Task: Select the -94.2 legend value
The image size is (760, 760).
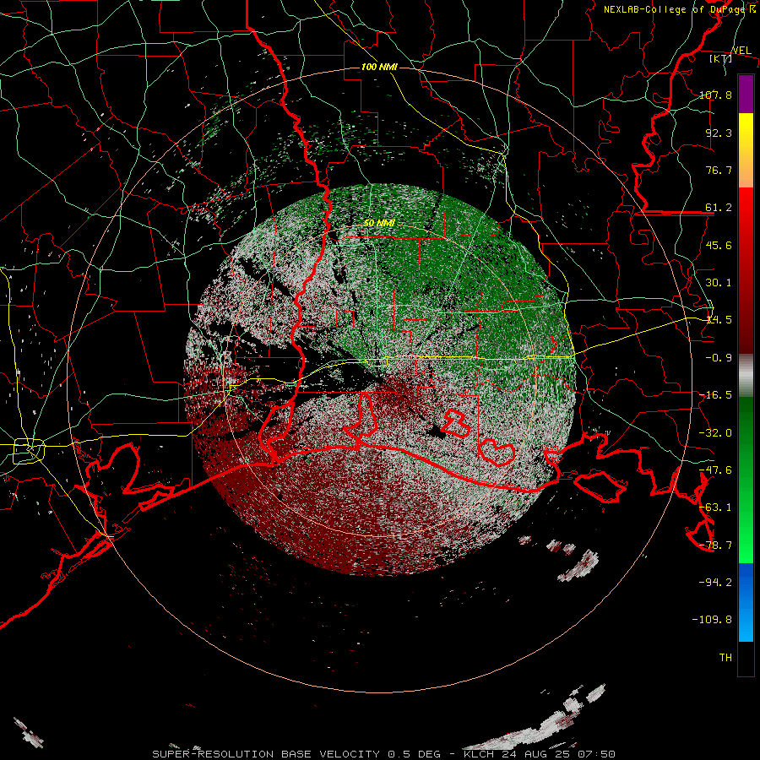Action: tap(715, 583)
